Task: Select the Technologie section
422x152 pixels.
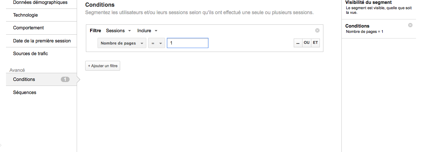Action: [x=25, y=15]
